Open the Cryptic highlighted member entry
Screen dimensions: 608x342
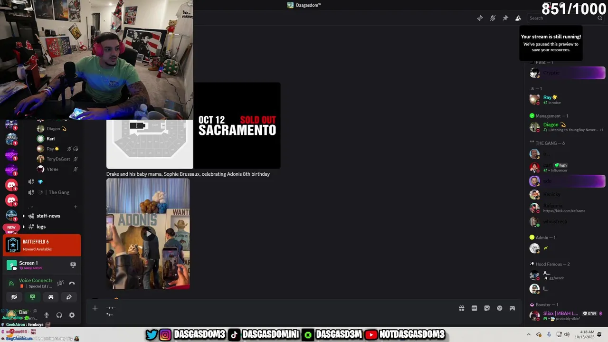[x=567, y=73]
